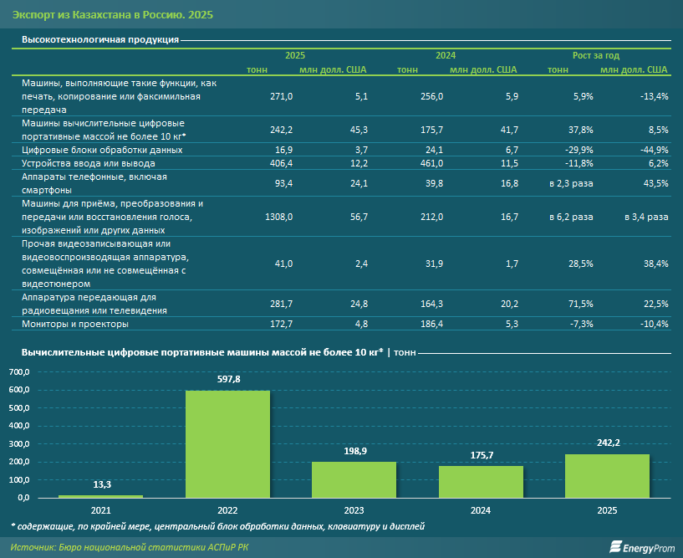
Task: Click the 'Цифровые блоки обработки данных' row
Action: point(341,150)
